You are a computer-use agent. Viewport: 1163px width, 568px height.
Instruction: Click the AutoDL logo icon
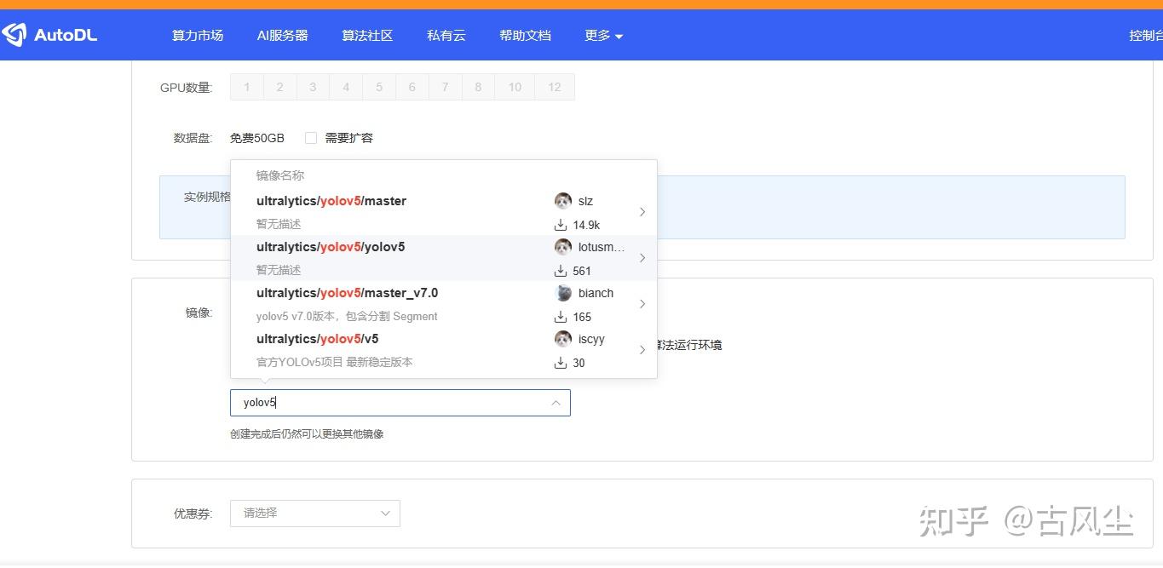(x=15, y=34)
